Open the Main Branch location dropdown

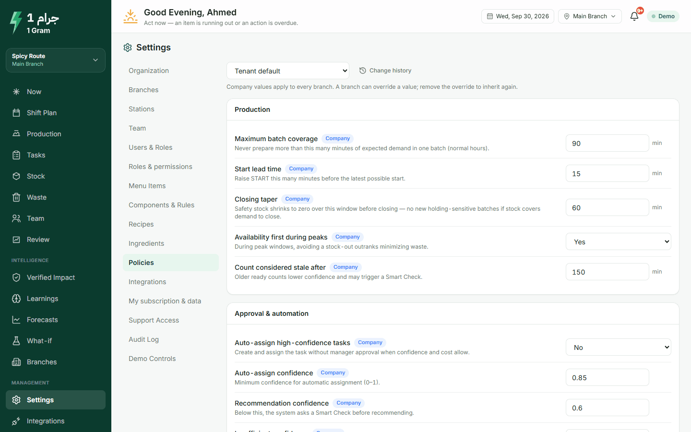coord(590,16)
